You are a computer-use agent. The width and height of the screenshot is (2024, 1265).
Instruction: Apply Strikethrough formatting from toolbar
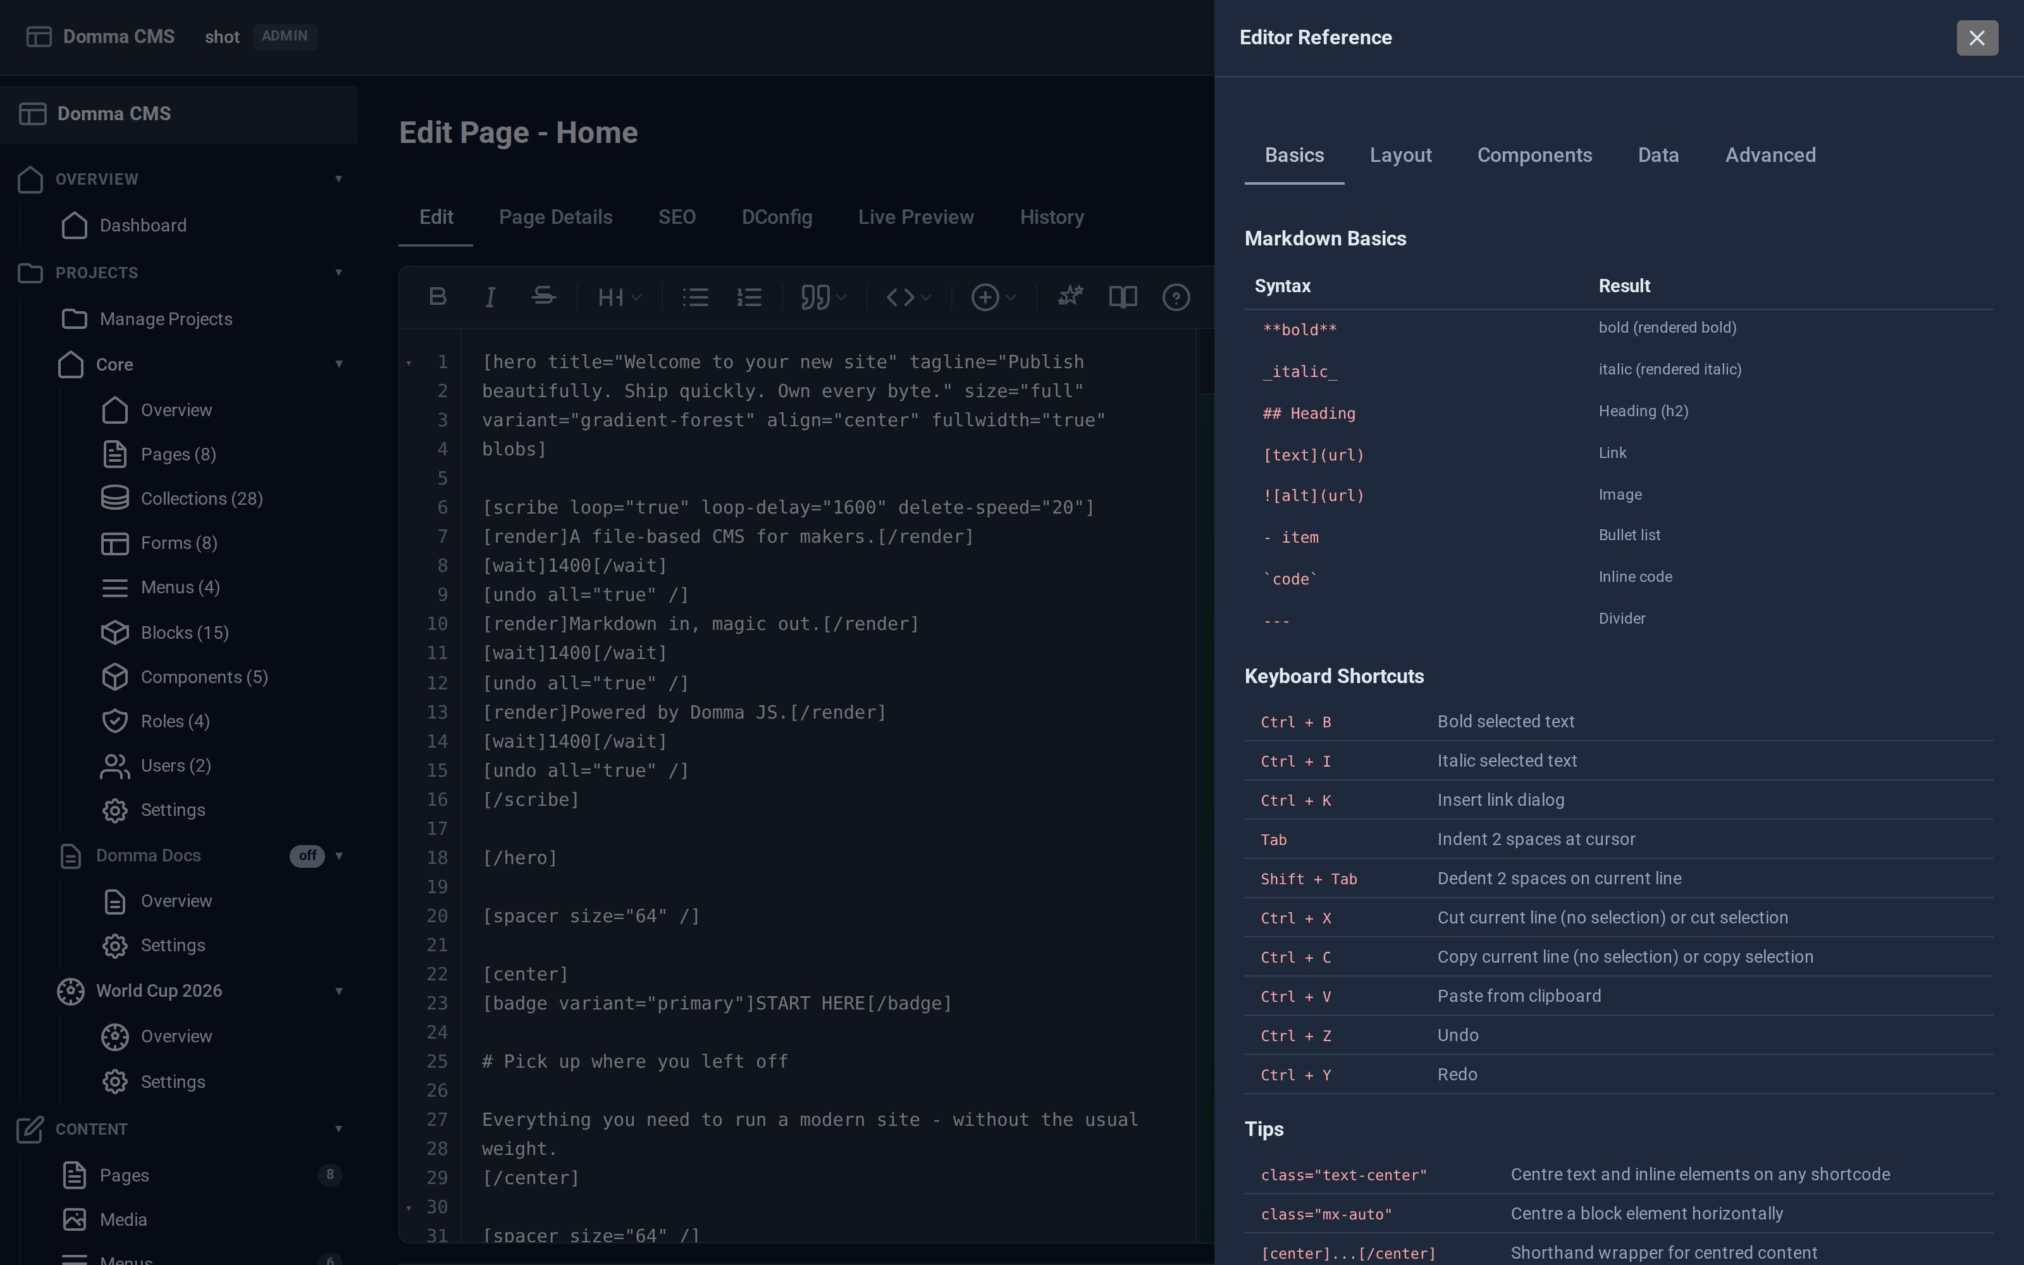pos(544,297)
